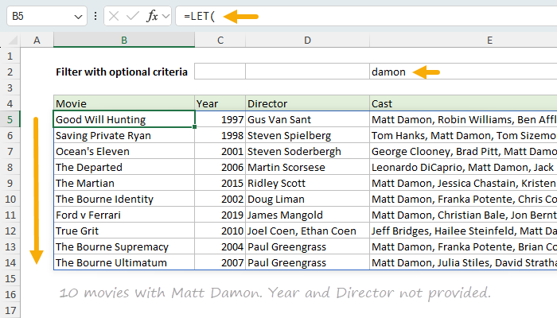Select column A header
This screenshot has height=318, width=557.
coord(37,40)
